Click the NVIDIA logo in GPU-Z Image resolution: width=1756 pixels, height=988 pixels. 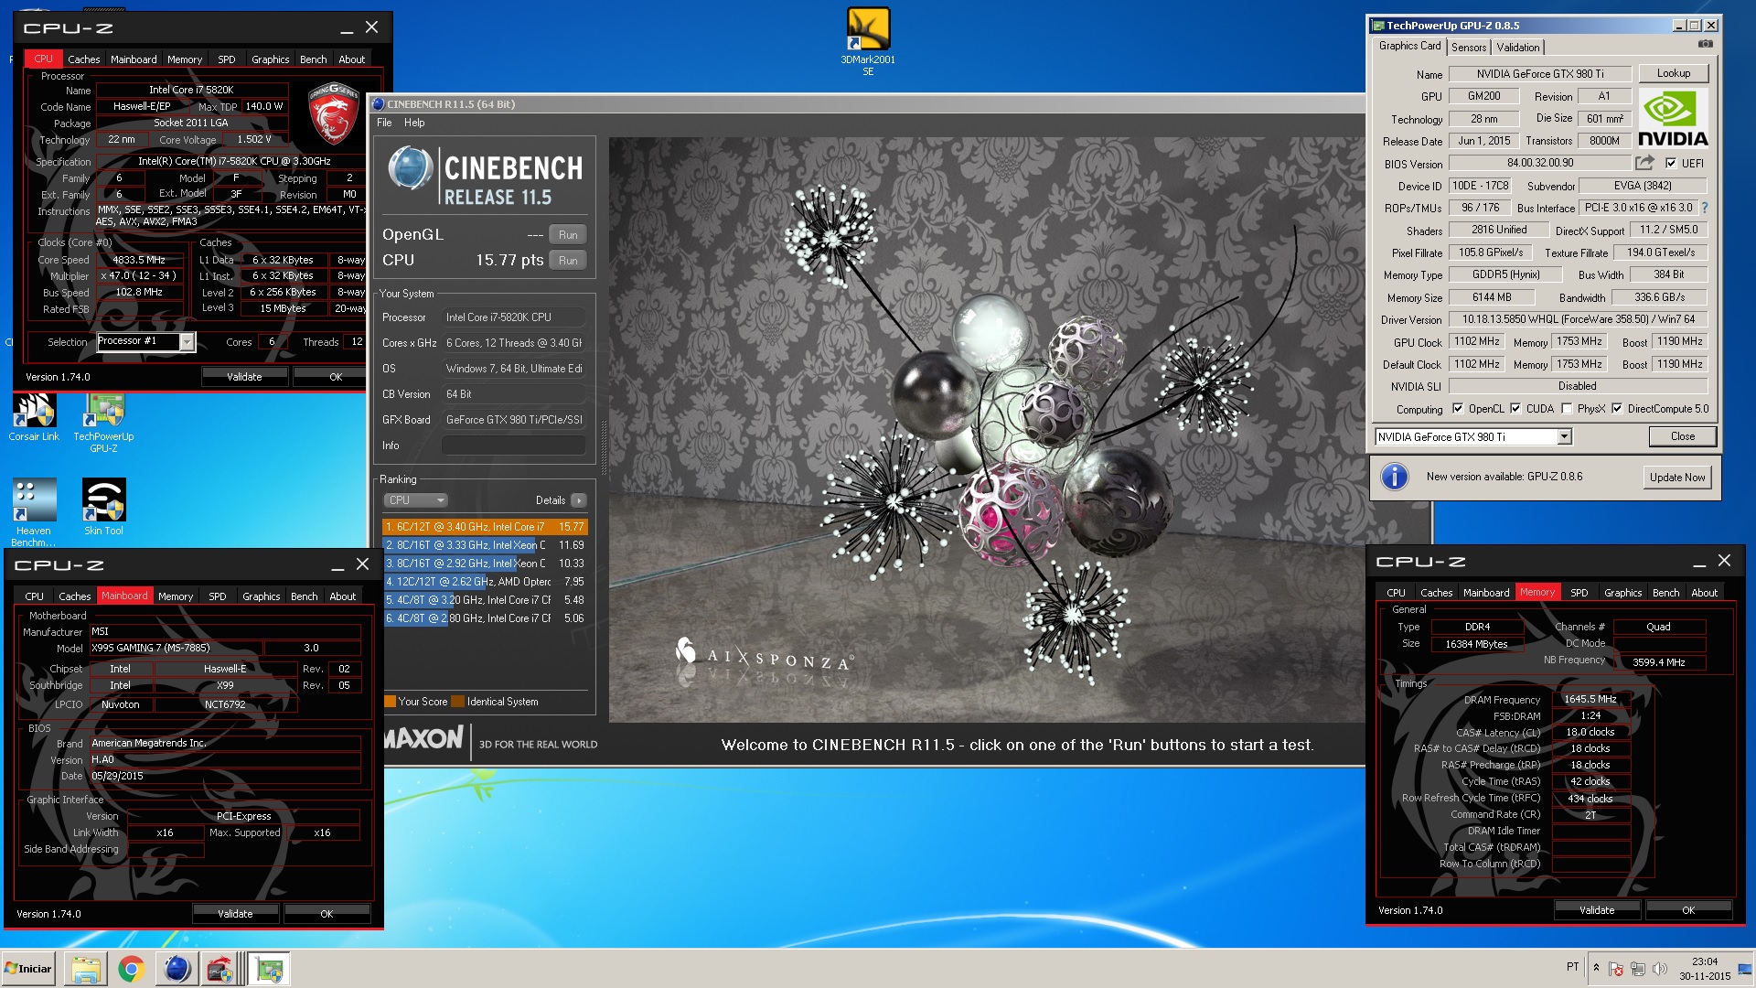point(1673,119)
